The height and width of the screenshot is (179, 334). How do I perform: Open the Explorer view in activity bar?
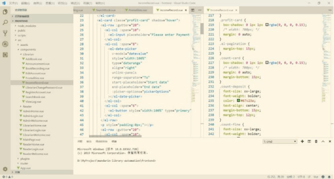(x=5, y=12)
